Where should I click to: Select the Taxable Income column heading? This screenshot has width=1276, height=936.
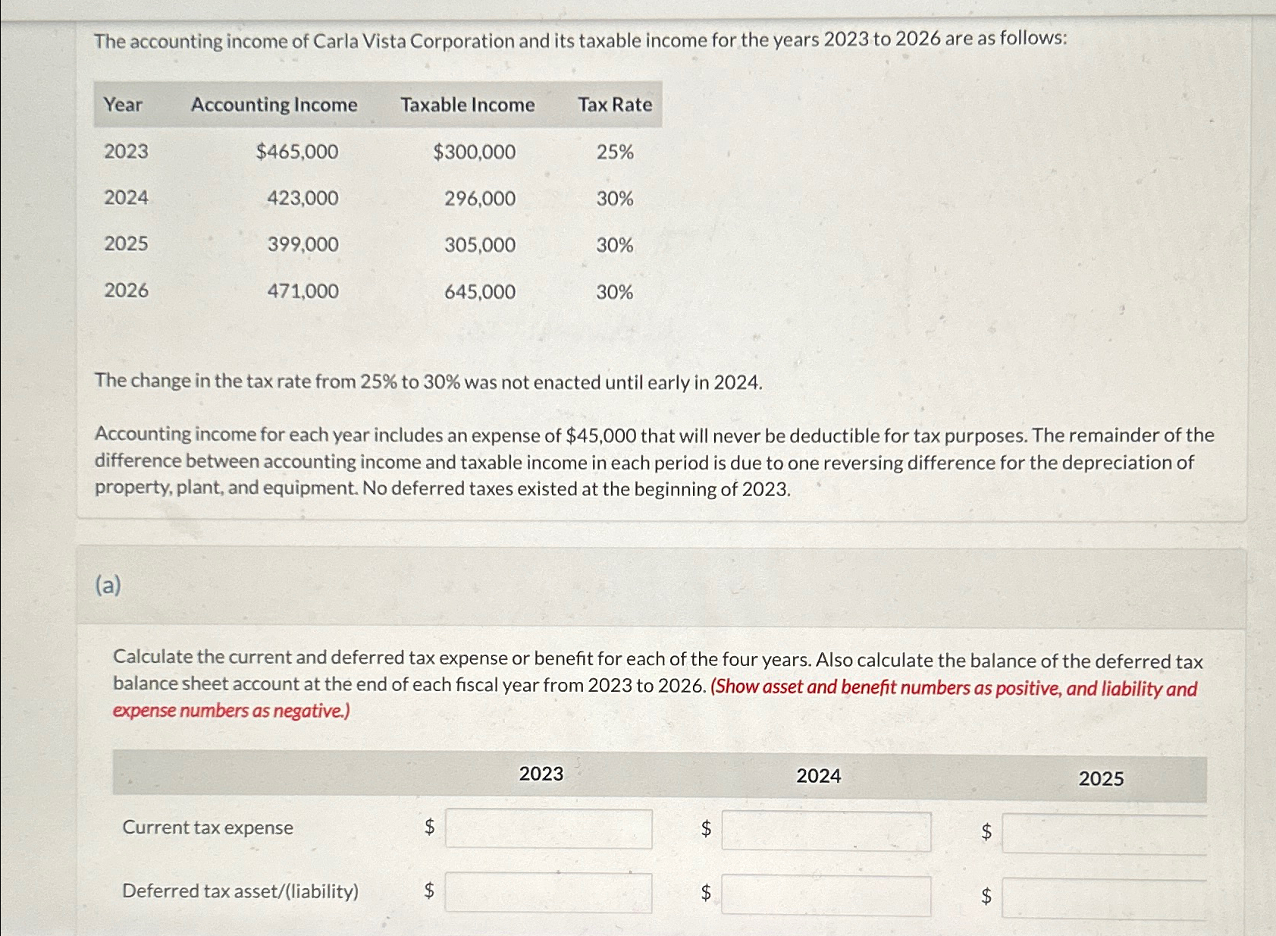click(468, 105)
